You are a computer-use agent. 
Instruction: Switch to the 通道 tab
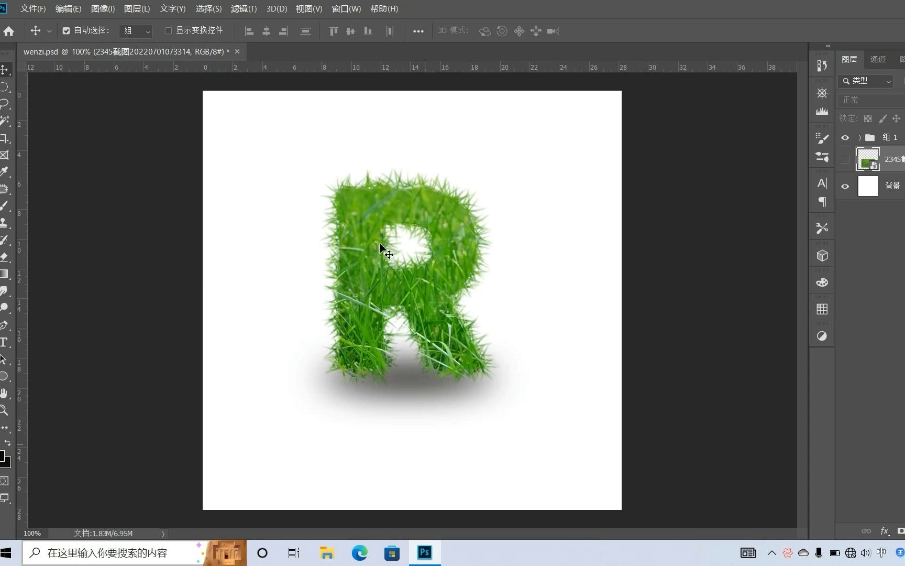pyautogui.click(x=879, y=59)
